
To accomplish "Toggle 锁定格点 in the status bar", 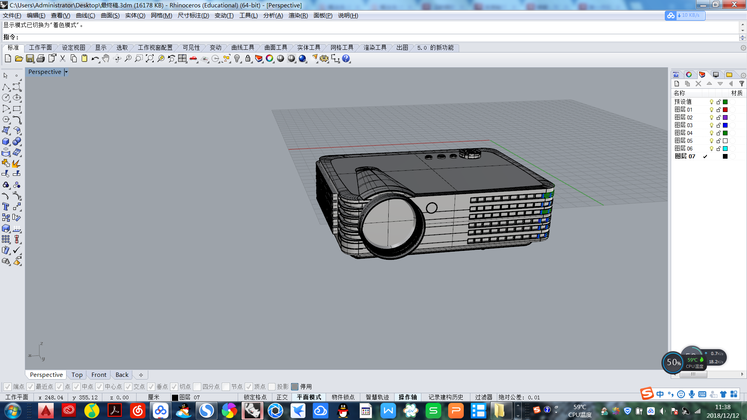I will (255, 397).
